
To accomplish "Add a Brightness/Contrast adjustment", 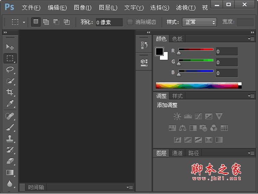I will [x=177, y=116].
